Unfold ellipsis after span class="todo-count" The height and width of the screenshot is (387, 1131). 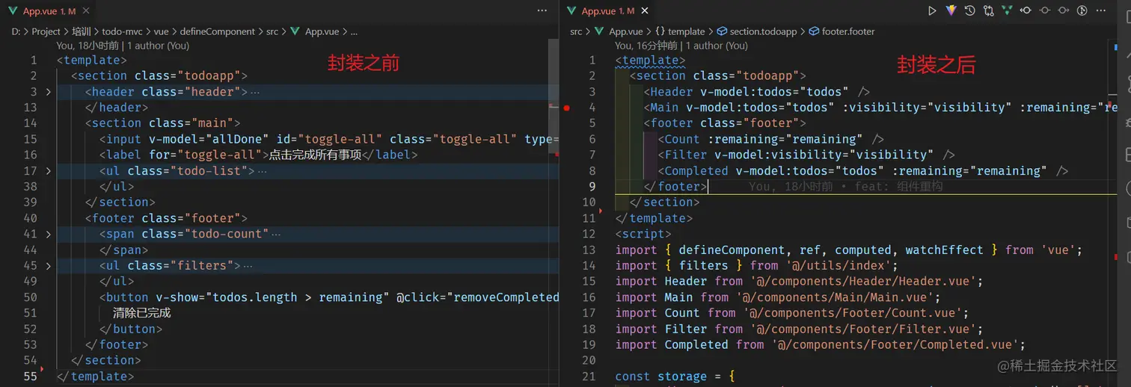click(x=276, y=234)
